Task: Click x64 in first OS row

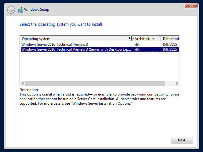Action: [x=137, y=44]
